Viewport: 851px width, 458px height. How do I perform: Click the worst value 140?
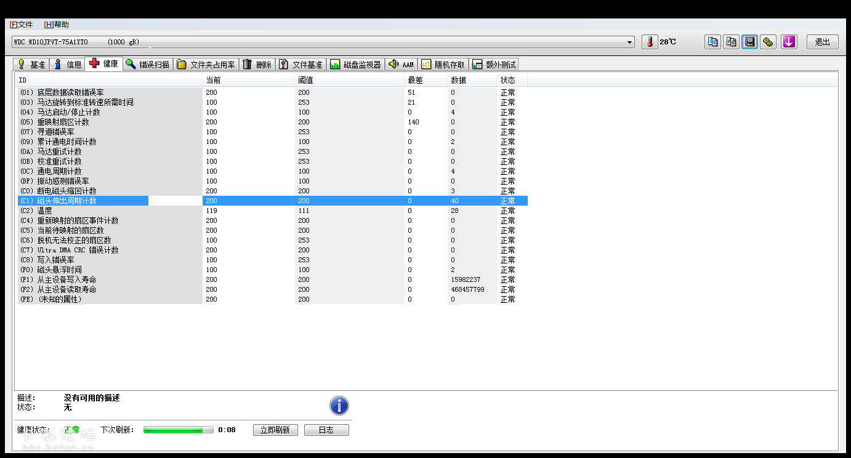(x=413, y=122)
